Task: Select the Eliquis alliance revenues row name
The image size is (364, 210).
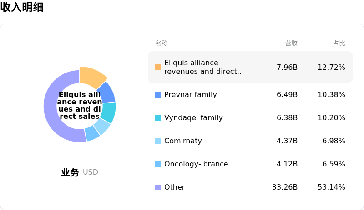Action: [x=204, y=67]
